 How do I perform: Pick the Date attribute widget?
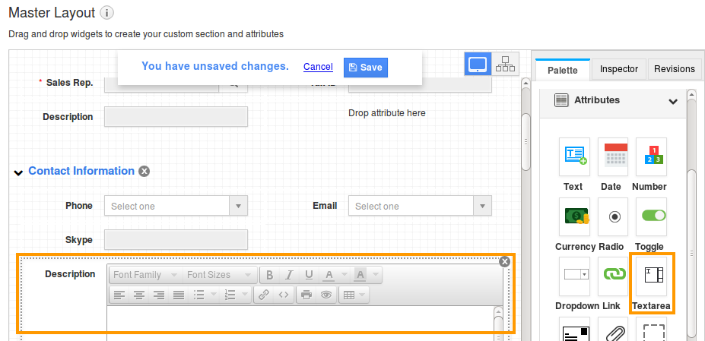point(612,156)
